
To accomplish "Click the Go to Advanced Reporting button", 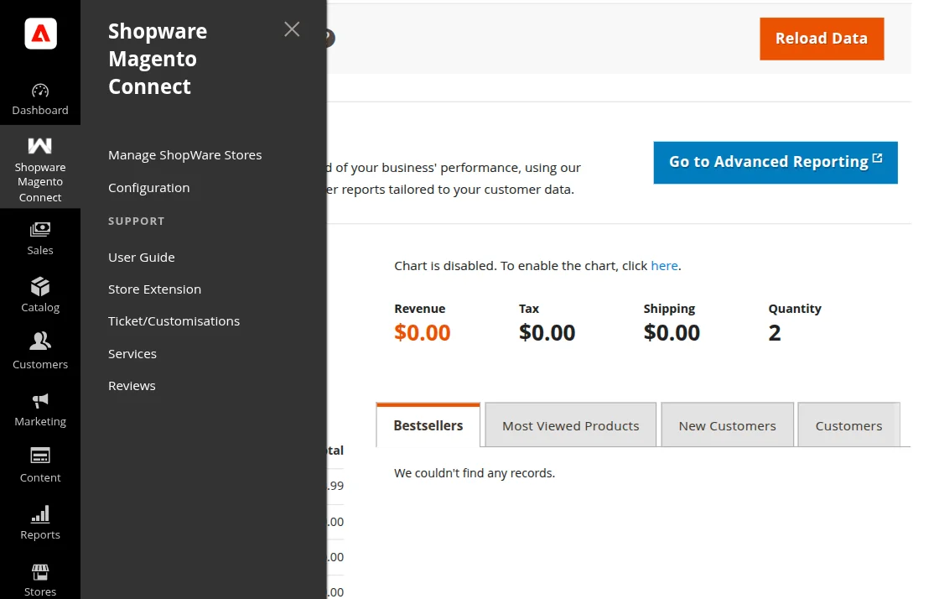I will point(776,162).
